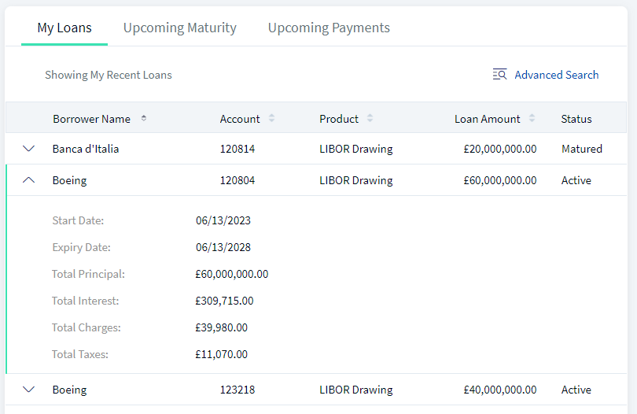Click the Total Charges label

pos(87,327)
